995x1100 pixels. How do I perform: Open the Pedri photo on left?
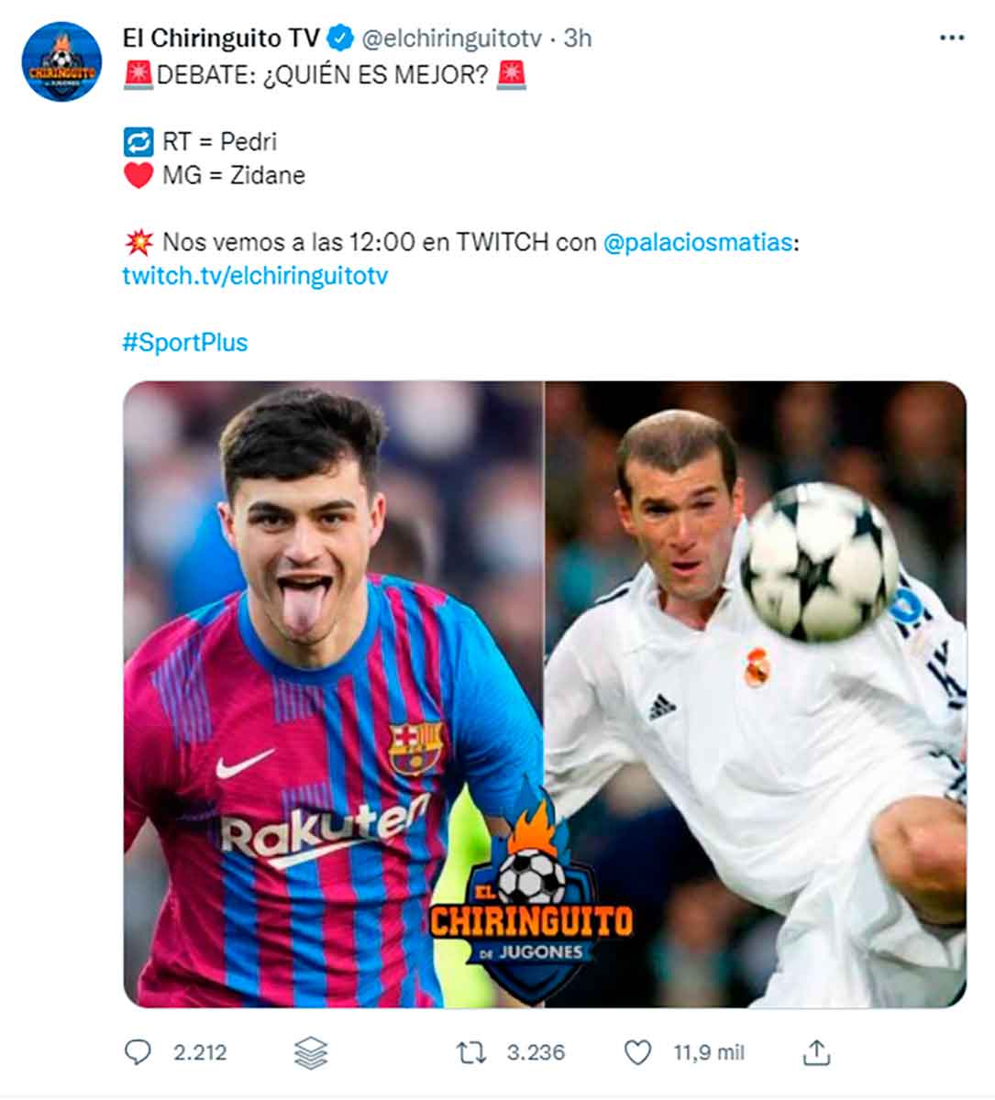pyautogui.click(x=334, y=694)
